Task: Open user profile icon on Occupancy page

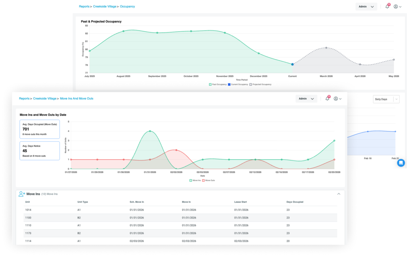Action: (396, 7)
